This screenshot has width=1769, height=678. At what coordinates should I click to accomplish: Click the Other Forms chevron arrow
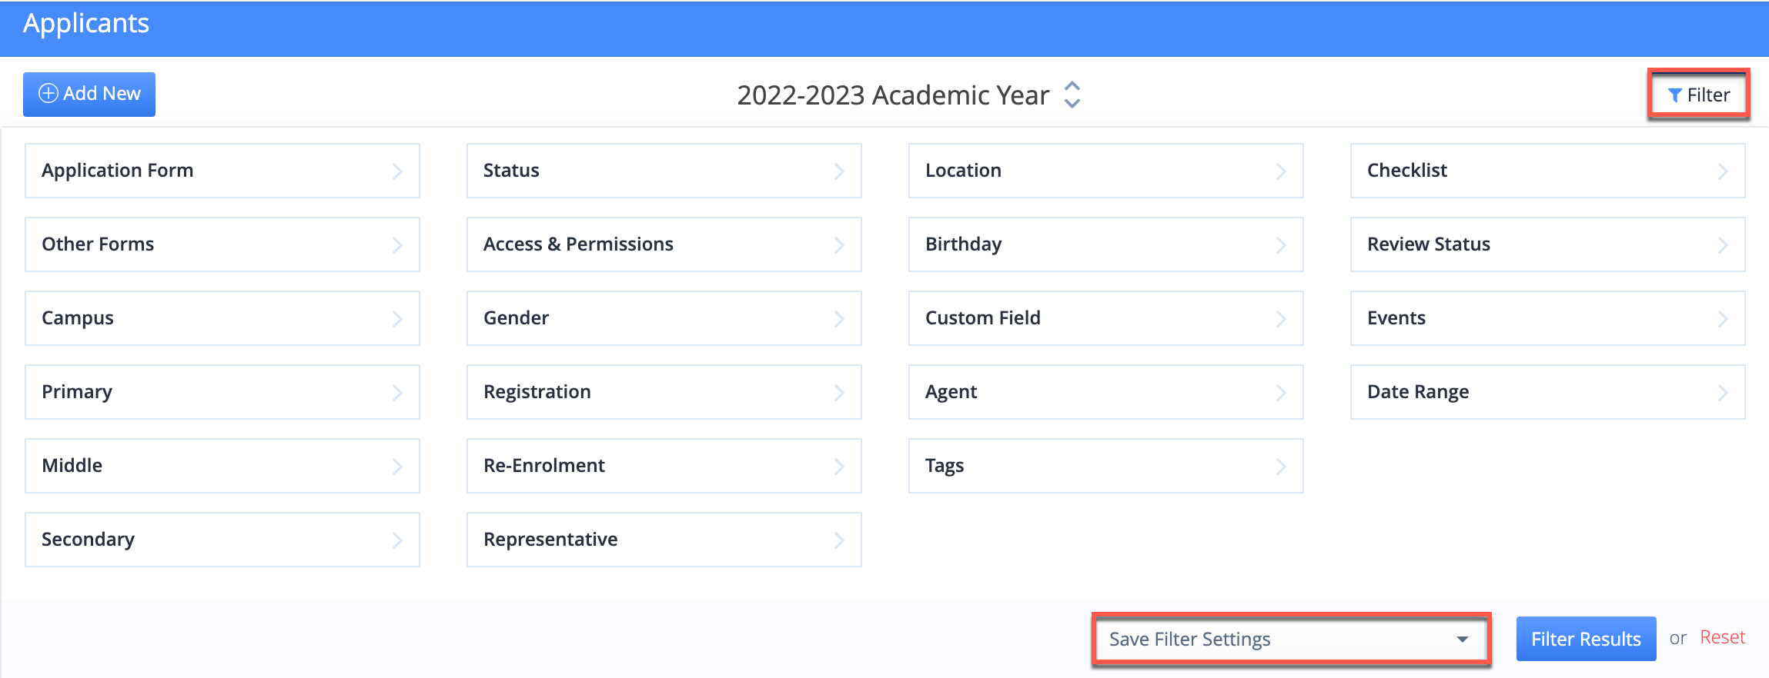397,245
